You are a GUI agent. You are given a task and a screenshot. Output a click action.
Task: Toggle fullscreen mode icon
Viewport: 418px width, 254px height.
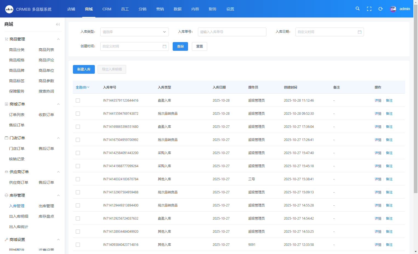[369, 9]
